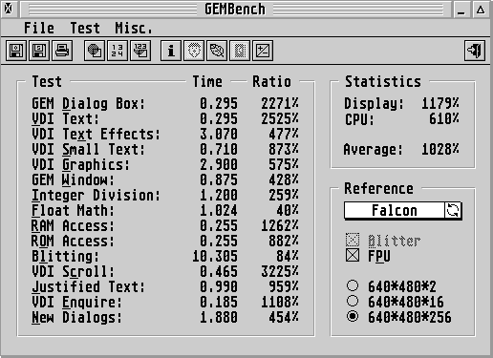Select the 640*480*16 resolution option

353,301
